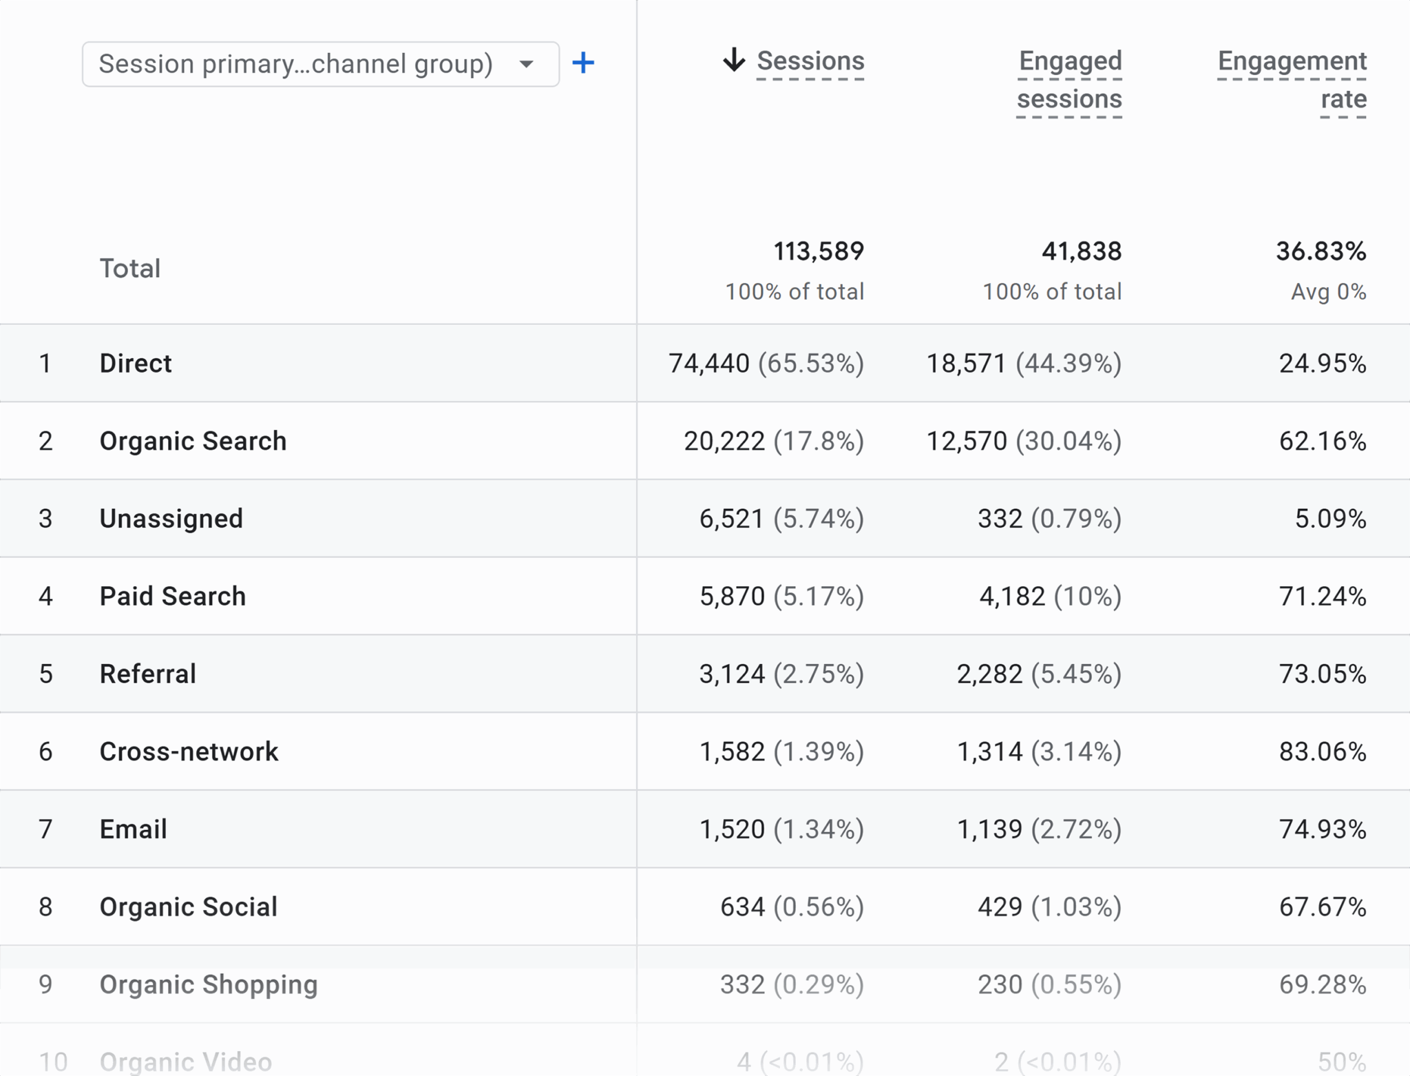Image resolution: width=1410 pixels, height=1076 pixels.
Task: Select the Email row label
Action: pos(134,829)
